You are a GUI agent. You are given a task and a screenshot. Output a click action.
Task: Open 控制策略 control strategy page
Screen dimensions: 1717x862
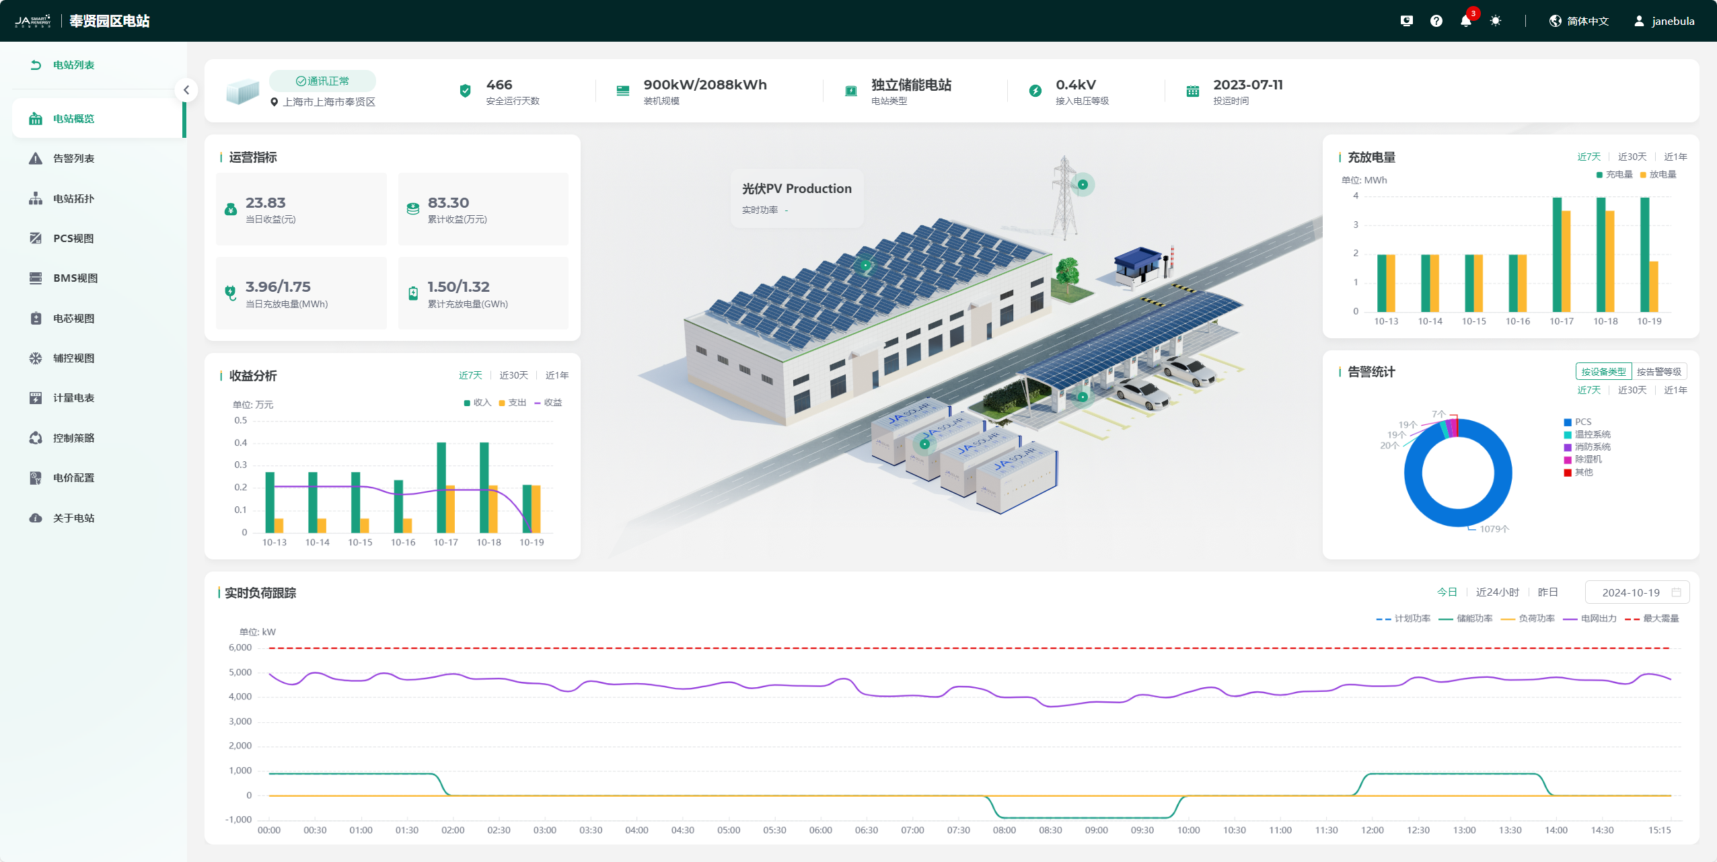point(73,438)
